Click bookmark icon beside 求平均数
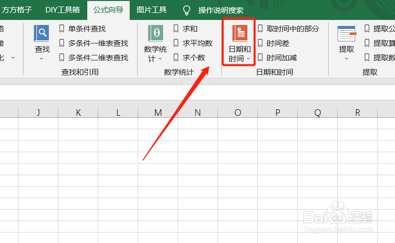The image size is (395, 243). click(176, 43)
